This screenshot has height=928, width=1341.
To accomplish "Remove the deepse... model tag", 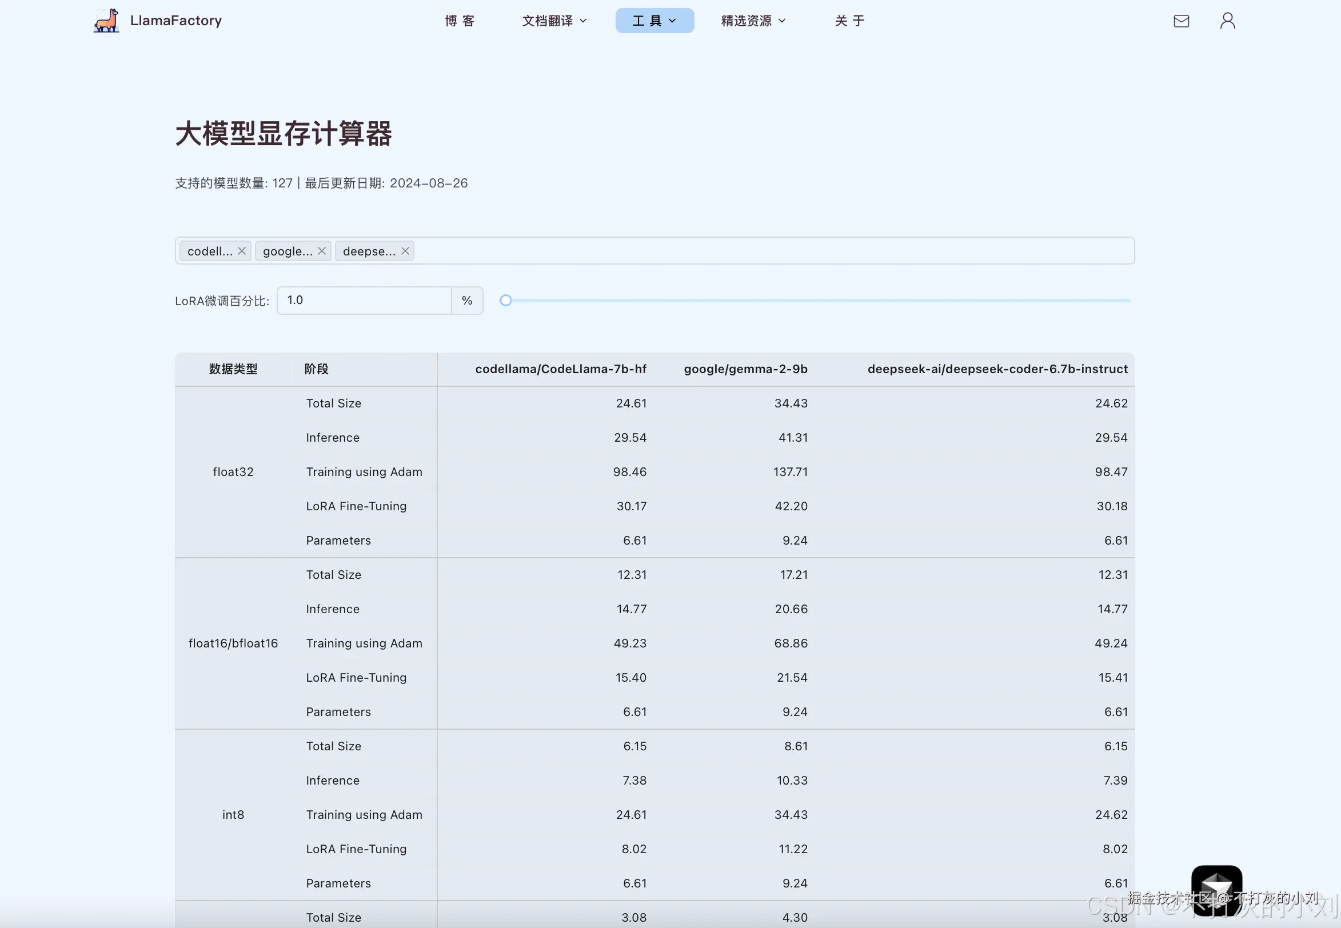I will [x=405, y=251].
